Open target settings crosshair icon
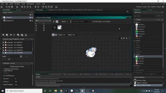This screenshot has width=166, height=93. pyautogui.click(x=163, y=7)
